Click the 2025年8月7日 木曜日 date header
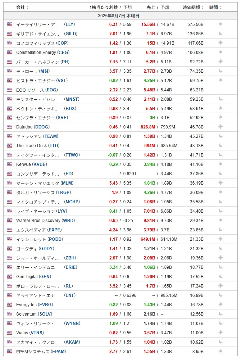Viewport: 242px width, 362px height. point(118,16)
